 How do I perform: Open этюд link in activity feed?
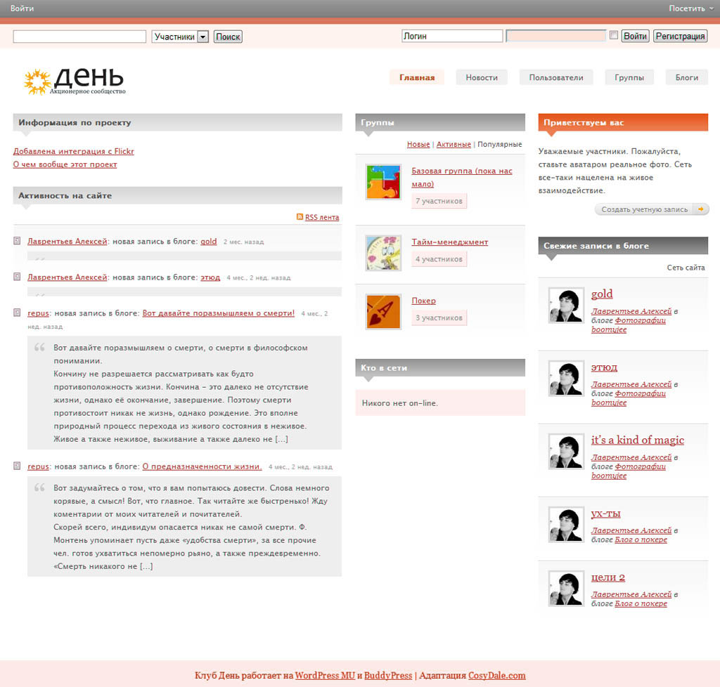pyautogui.click(x=210, y=277)
